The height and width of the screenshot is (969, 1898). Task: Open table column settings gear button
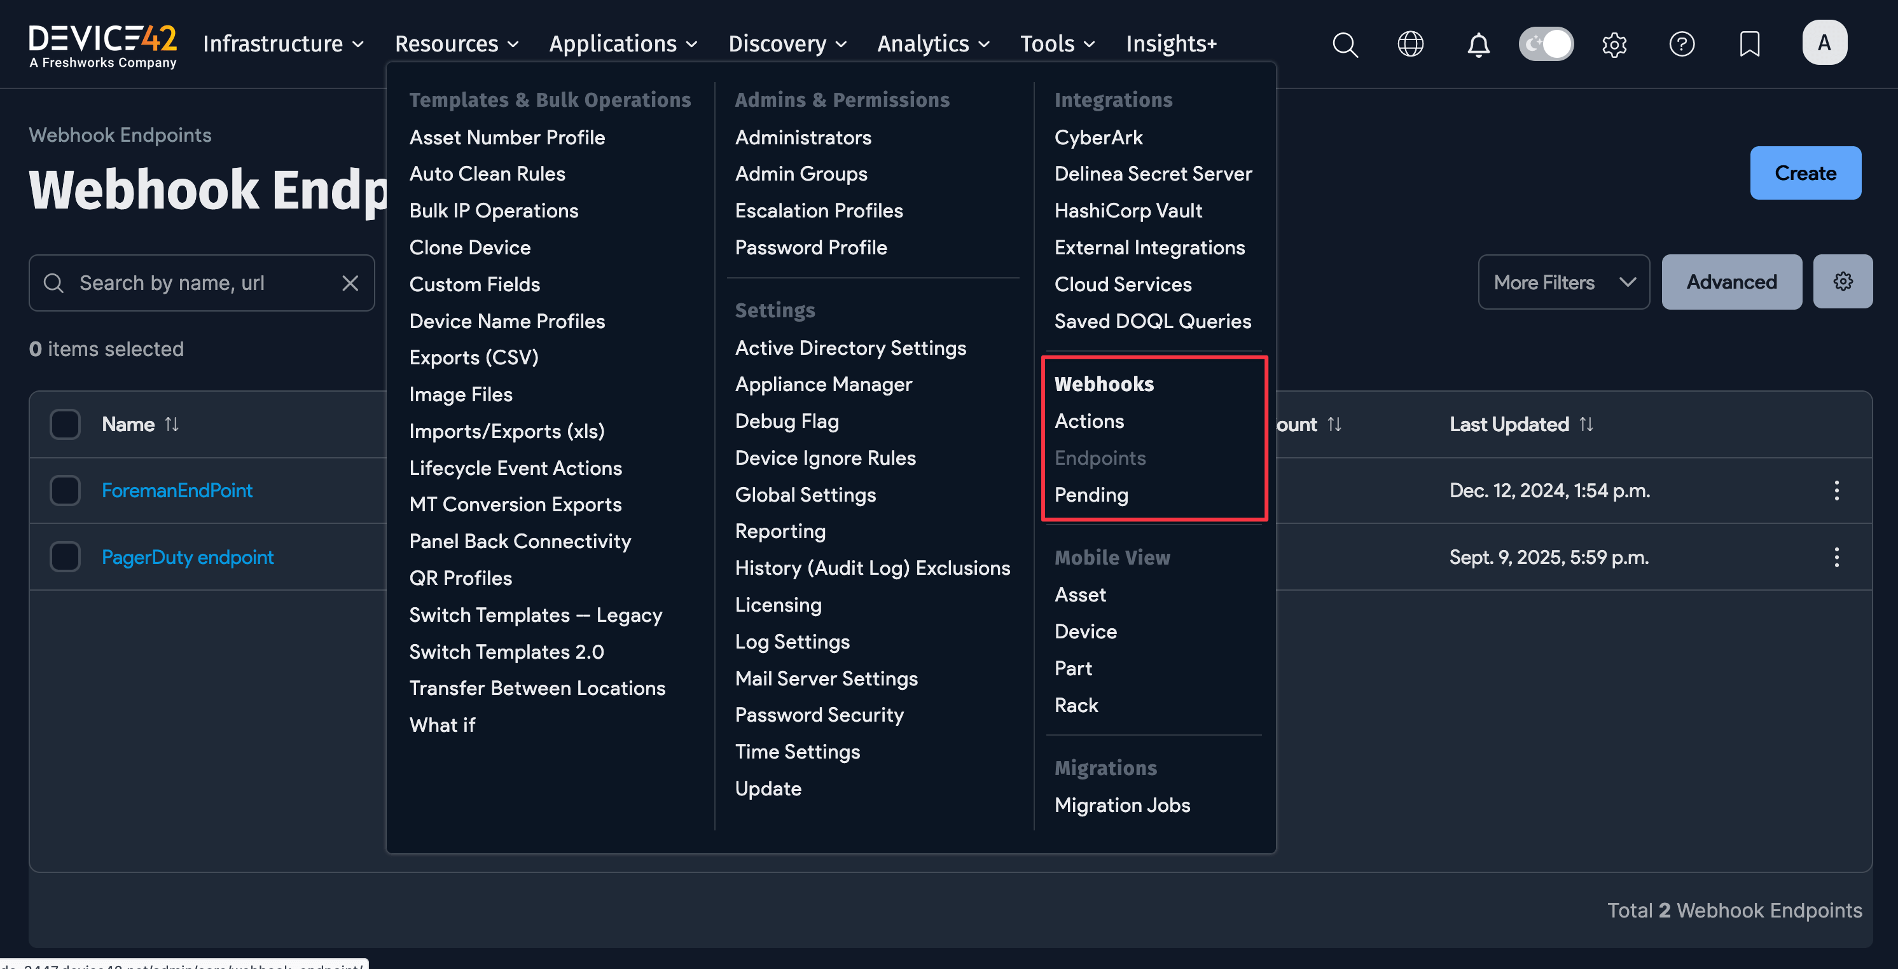point(1842,281)
